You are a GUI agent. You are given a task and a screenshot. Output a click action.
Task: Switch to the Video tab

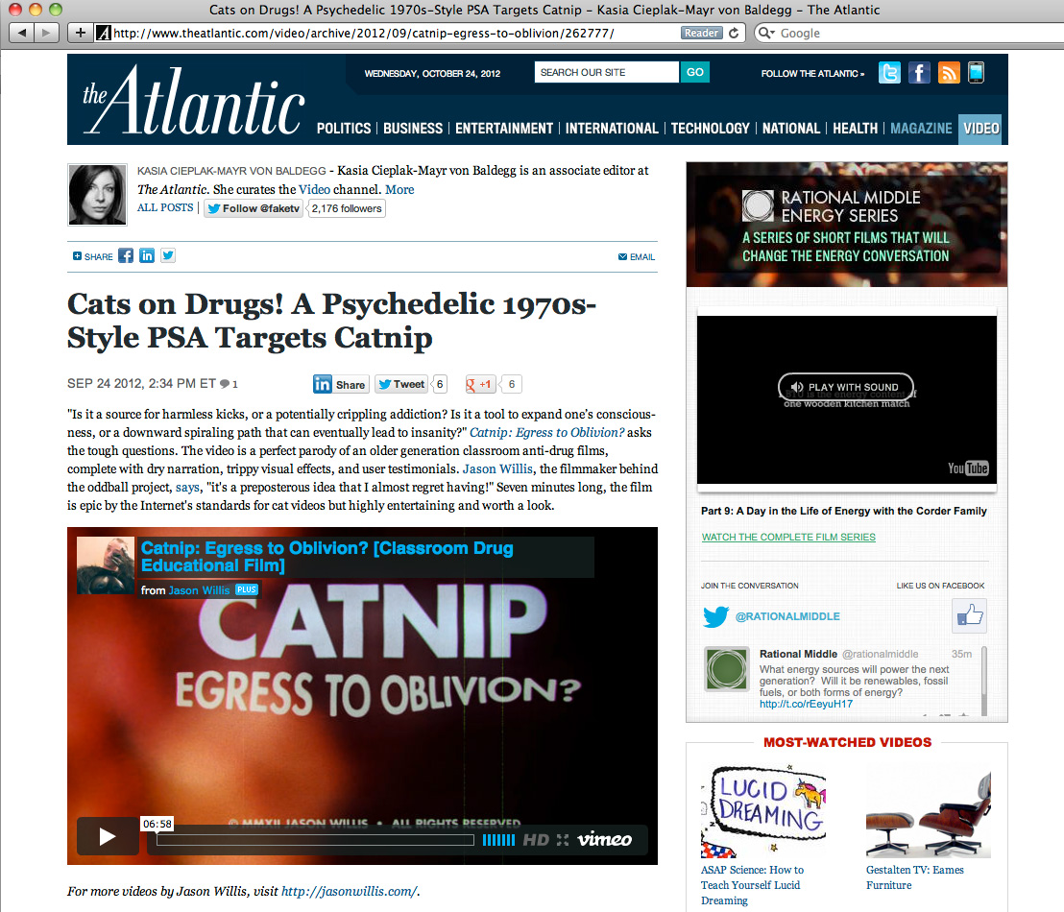pos(981,129)
